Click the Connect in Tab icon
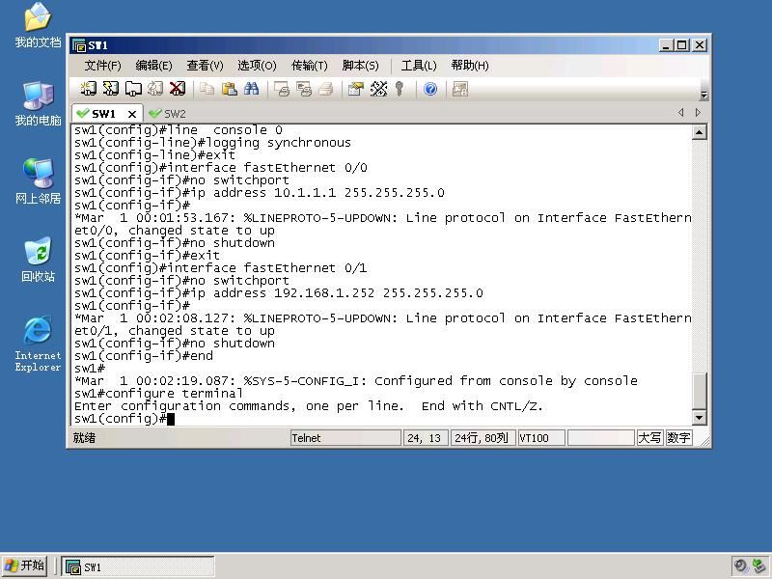The width and height of the screenshot is (772, 579). coord(133,89)
